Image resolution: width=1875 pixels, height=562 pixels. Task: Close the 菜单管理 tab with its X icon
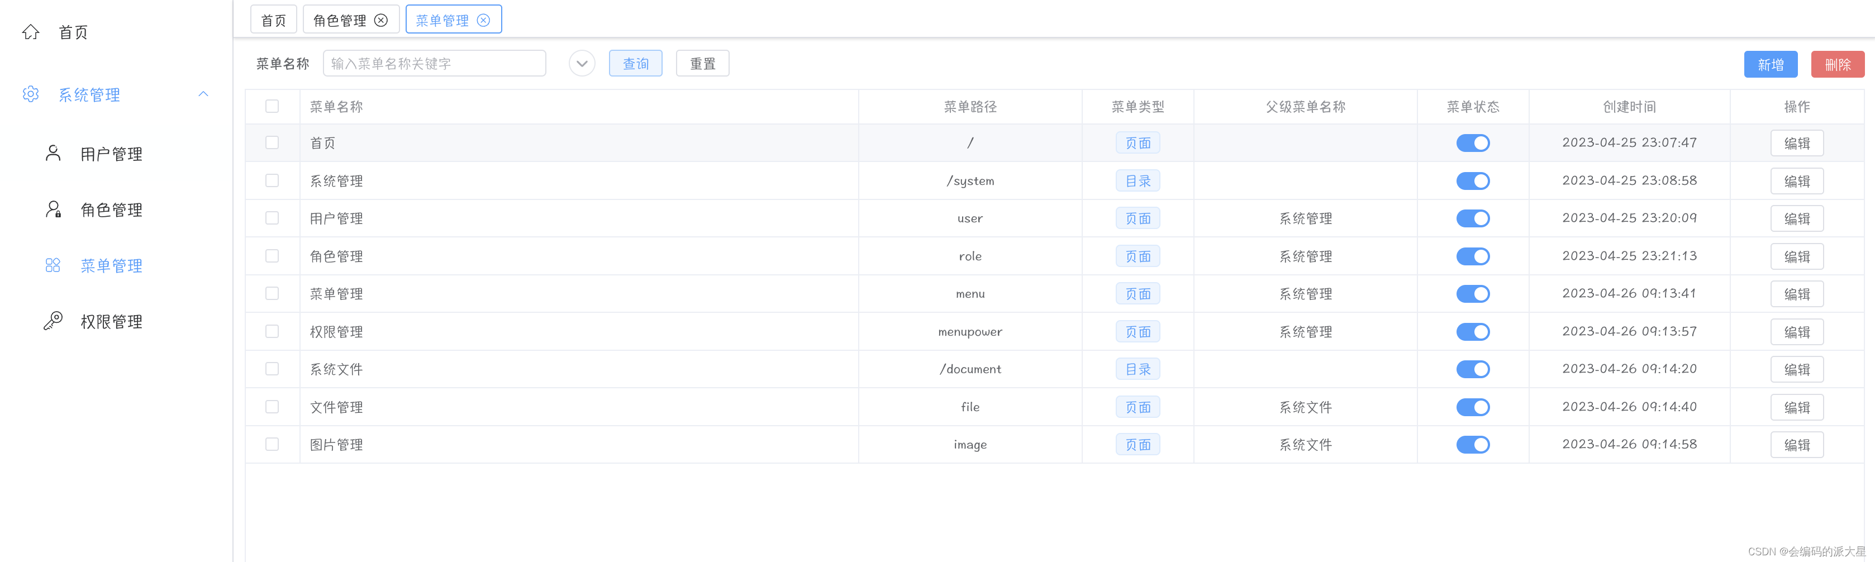483,20
